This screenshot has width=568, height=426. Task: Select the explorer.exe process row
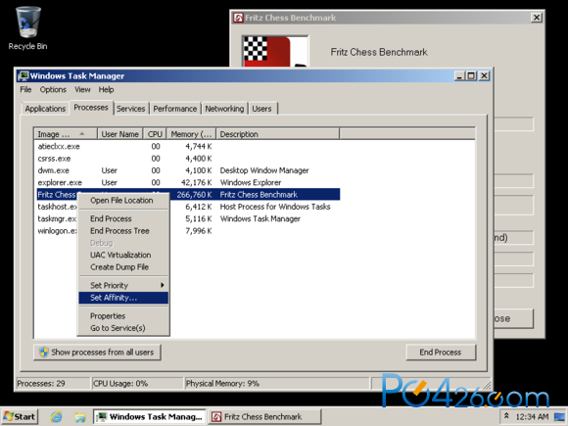click(x=188, y=182)
